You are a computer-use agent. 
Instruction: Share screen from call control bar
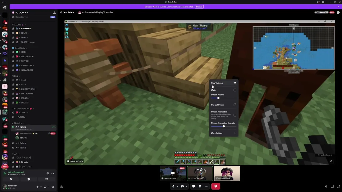193,186
